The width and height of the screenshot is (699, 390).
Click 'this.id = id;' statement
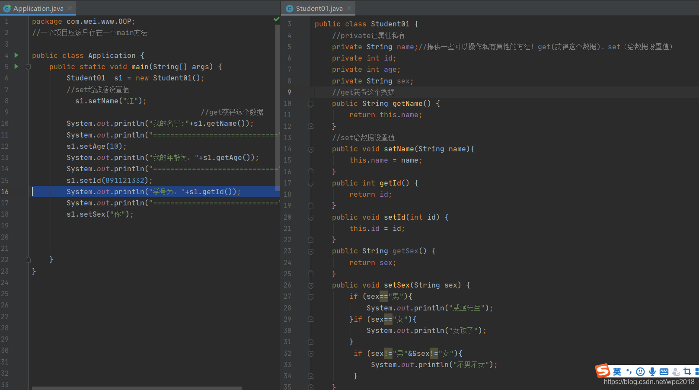coord(377,229)
